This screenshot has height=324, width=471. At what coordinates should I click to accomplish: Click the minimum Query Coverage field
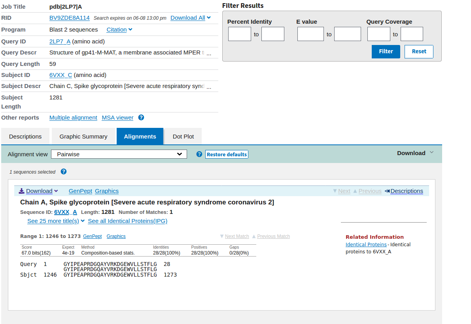[379, 34]
